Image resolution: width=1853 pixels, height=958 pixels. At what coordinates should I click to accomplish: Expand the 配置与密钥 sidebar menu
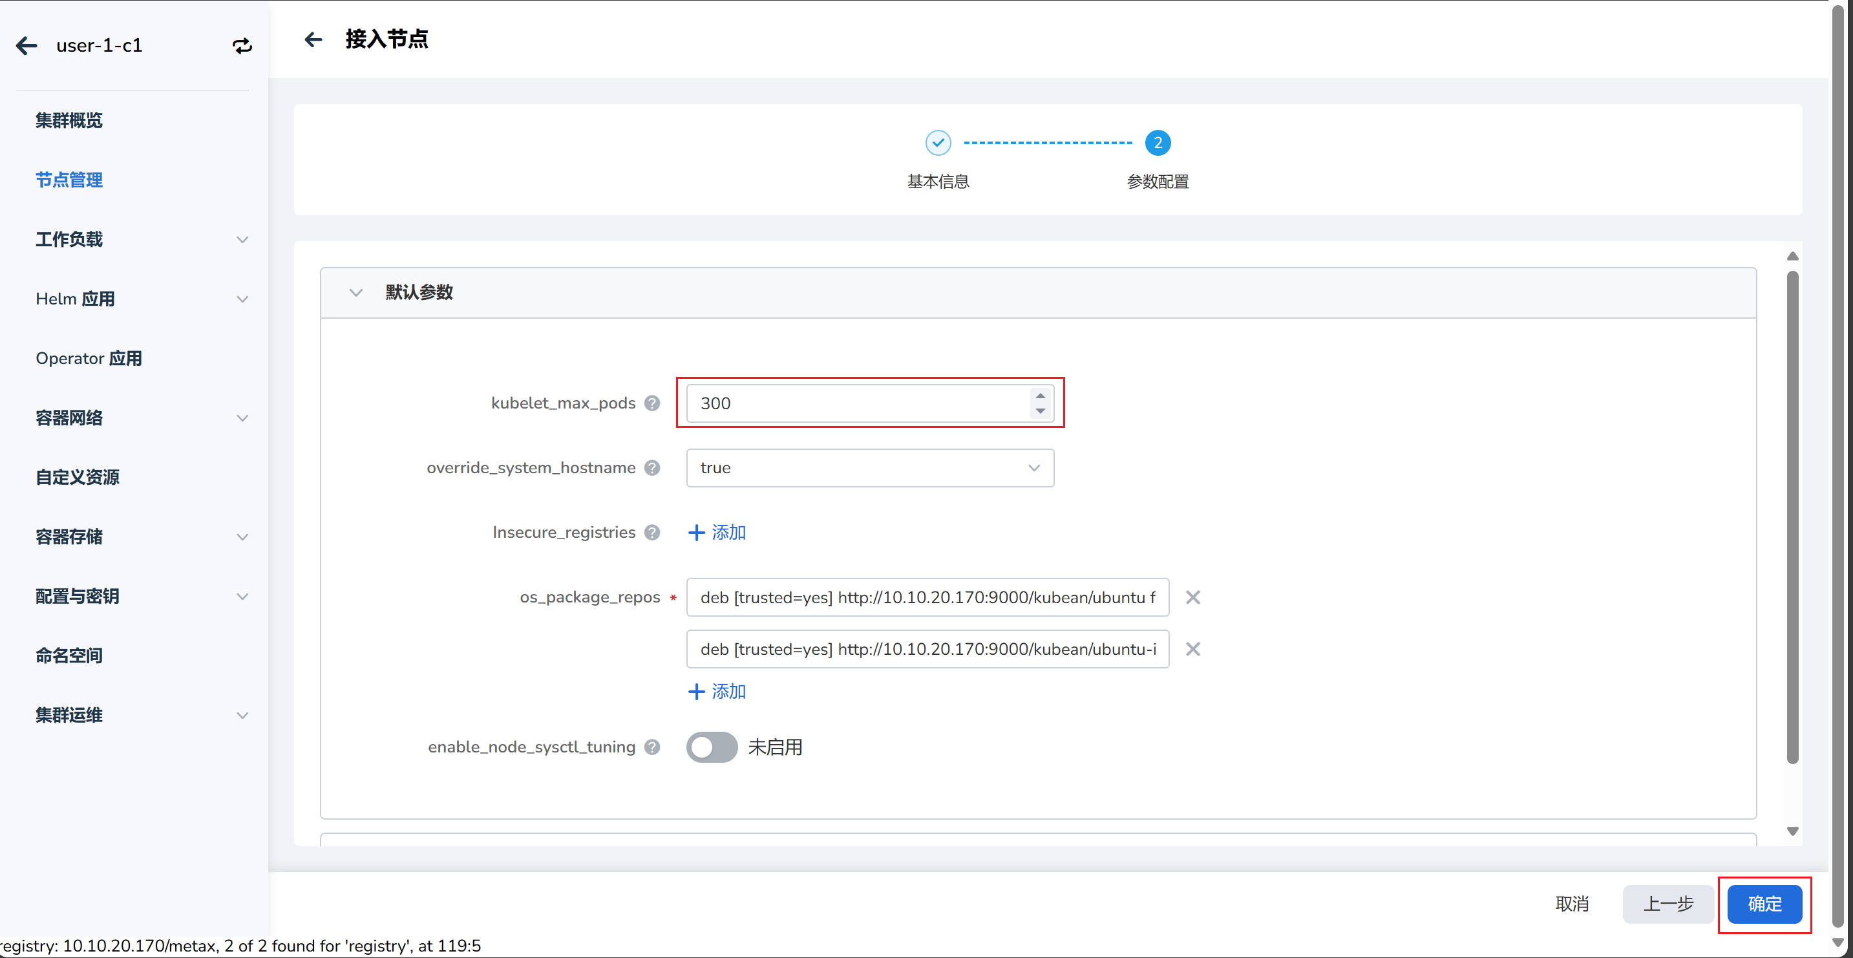tap(242, 596)
